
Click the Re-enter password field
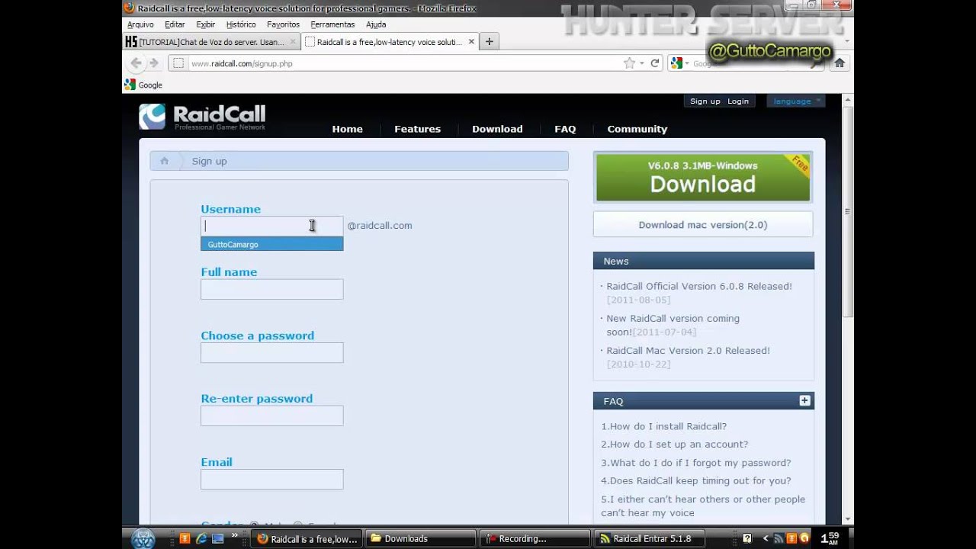(x=271, y=416)
